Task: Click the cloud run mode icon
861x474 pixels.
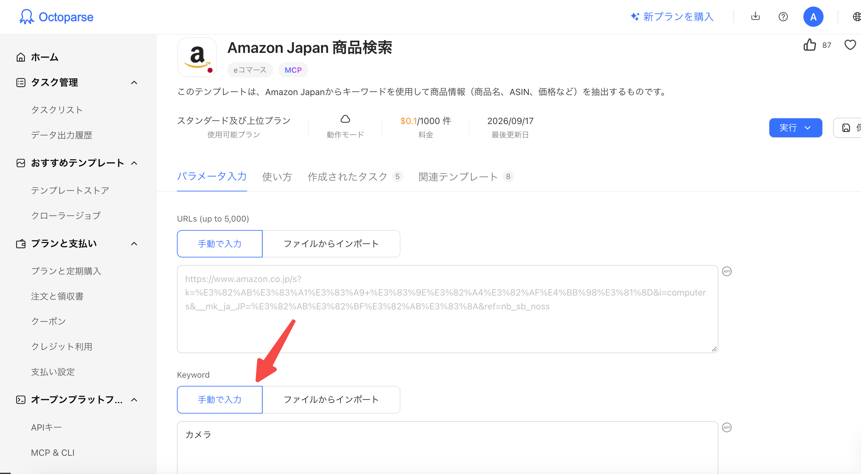Action: point(345,119)
